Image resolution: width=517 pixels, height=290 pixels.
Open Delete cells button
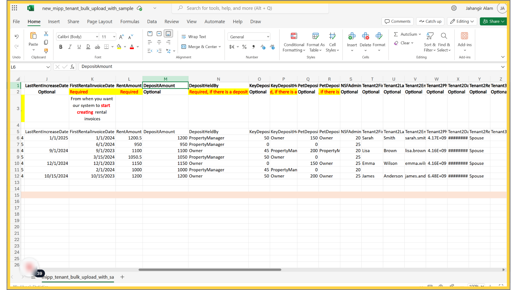coord(365,42)
